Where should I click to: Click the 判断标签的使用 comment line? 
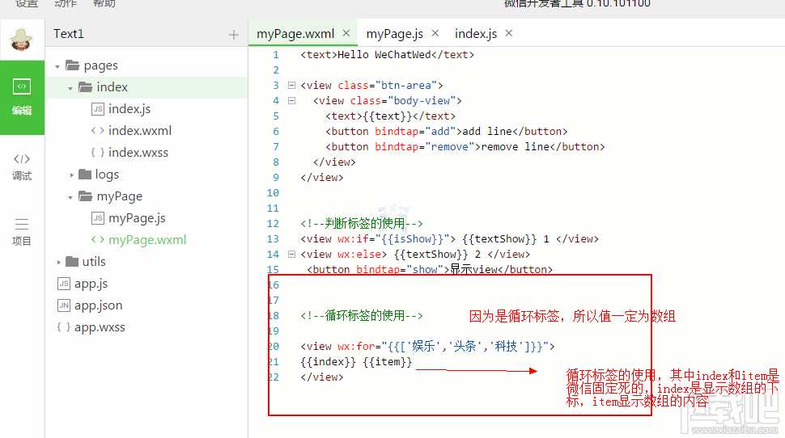pyautogui.click(x=362, y=224)
